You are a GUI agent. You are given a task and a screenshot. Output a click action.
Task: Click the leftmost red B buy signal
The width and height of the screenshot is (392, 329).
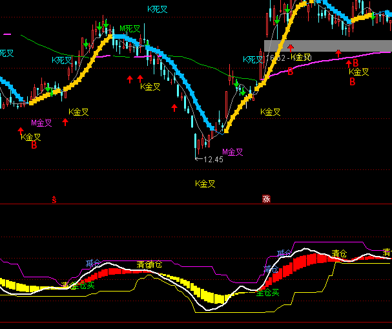34,145
